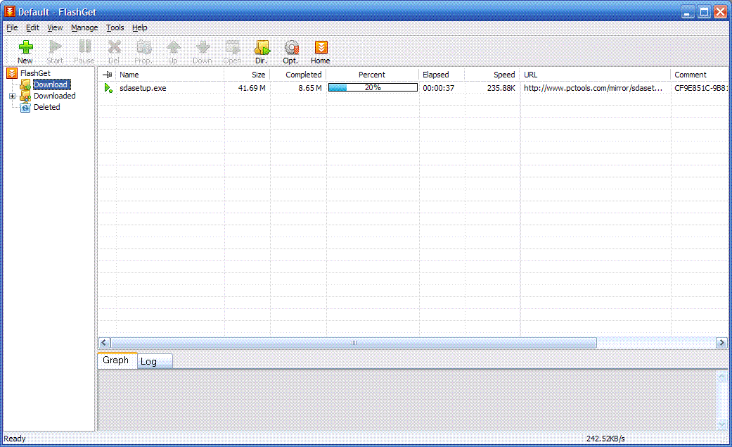Select the Deleted tree item

pyautogui.click(x=46, y=107)
